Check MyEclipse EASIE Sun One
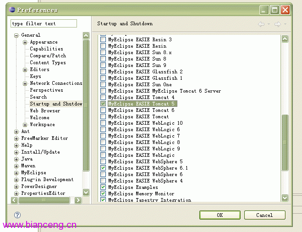 click(x=103, y=84)
